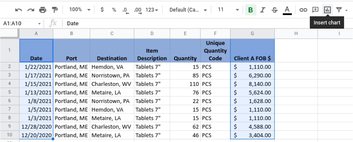Click the Name box showing A1:A10
The image size is (353, 142).
tap(19, 24)
